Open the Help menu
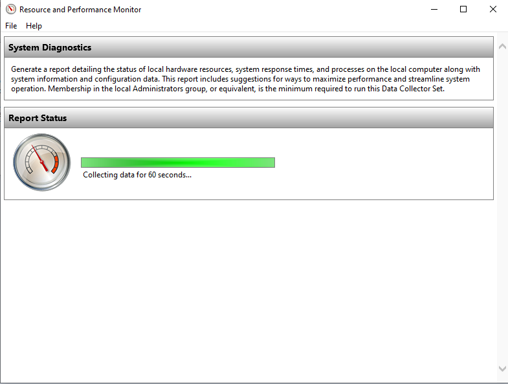508x384 pixels. click(x=34, y=26)
